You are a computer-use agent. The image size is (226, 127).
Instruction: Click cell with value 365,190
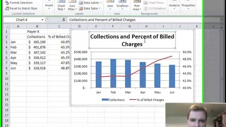coord(37,42)
